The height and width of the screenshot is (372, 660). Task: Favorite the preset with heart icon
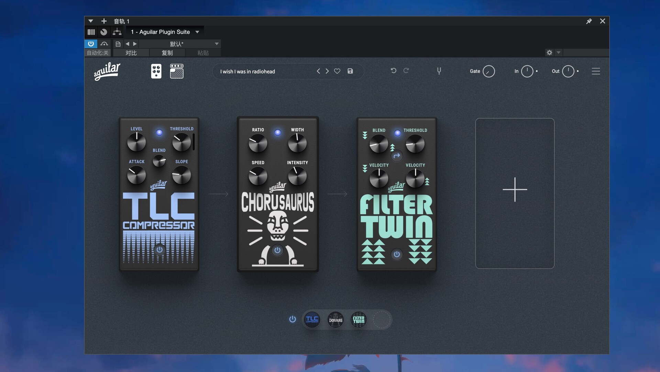coord(337,71)
